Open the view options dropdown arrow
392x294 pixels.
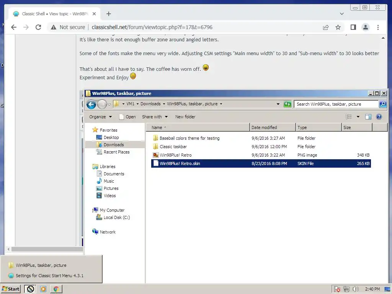point(358,117)
